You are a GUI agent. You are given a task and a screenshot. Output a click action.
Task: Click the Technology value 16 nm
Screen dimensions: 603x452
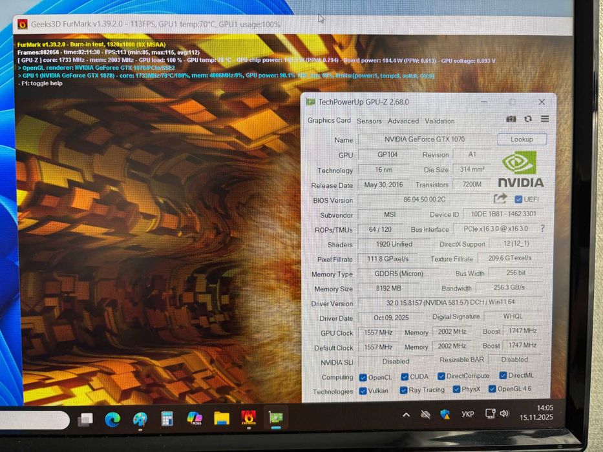tap(384, 169)
